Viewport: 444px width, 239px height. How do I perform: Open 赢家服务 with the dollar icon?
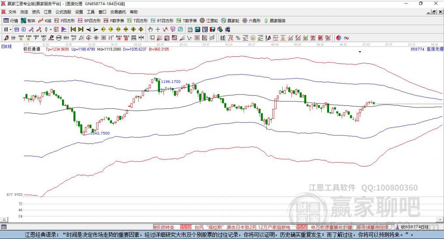click(x=275, y=21)
